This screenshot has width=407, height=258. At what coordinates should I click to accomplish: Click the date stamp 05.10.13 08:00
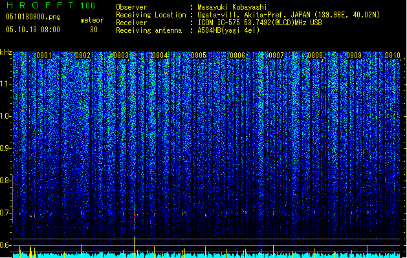[x=33, y=30]
